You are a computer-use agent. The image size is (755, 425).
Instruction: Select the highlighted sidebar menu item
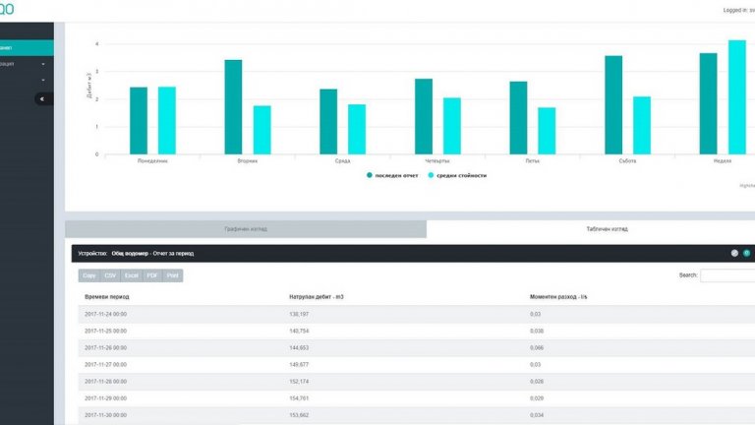coord(27,46)
